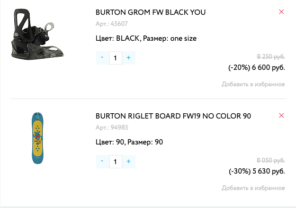This screenshot has height=208, width=296.
Task: Open BURTON GROM FW BLACK YOU product title
Action: tap(150, 12)
